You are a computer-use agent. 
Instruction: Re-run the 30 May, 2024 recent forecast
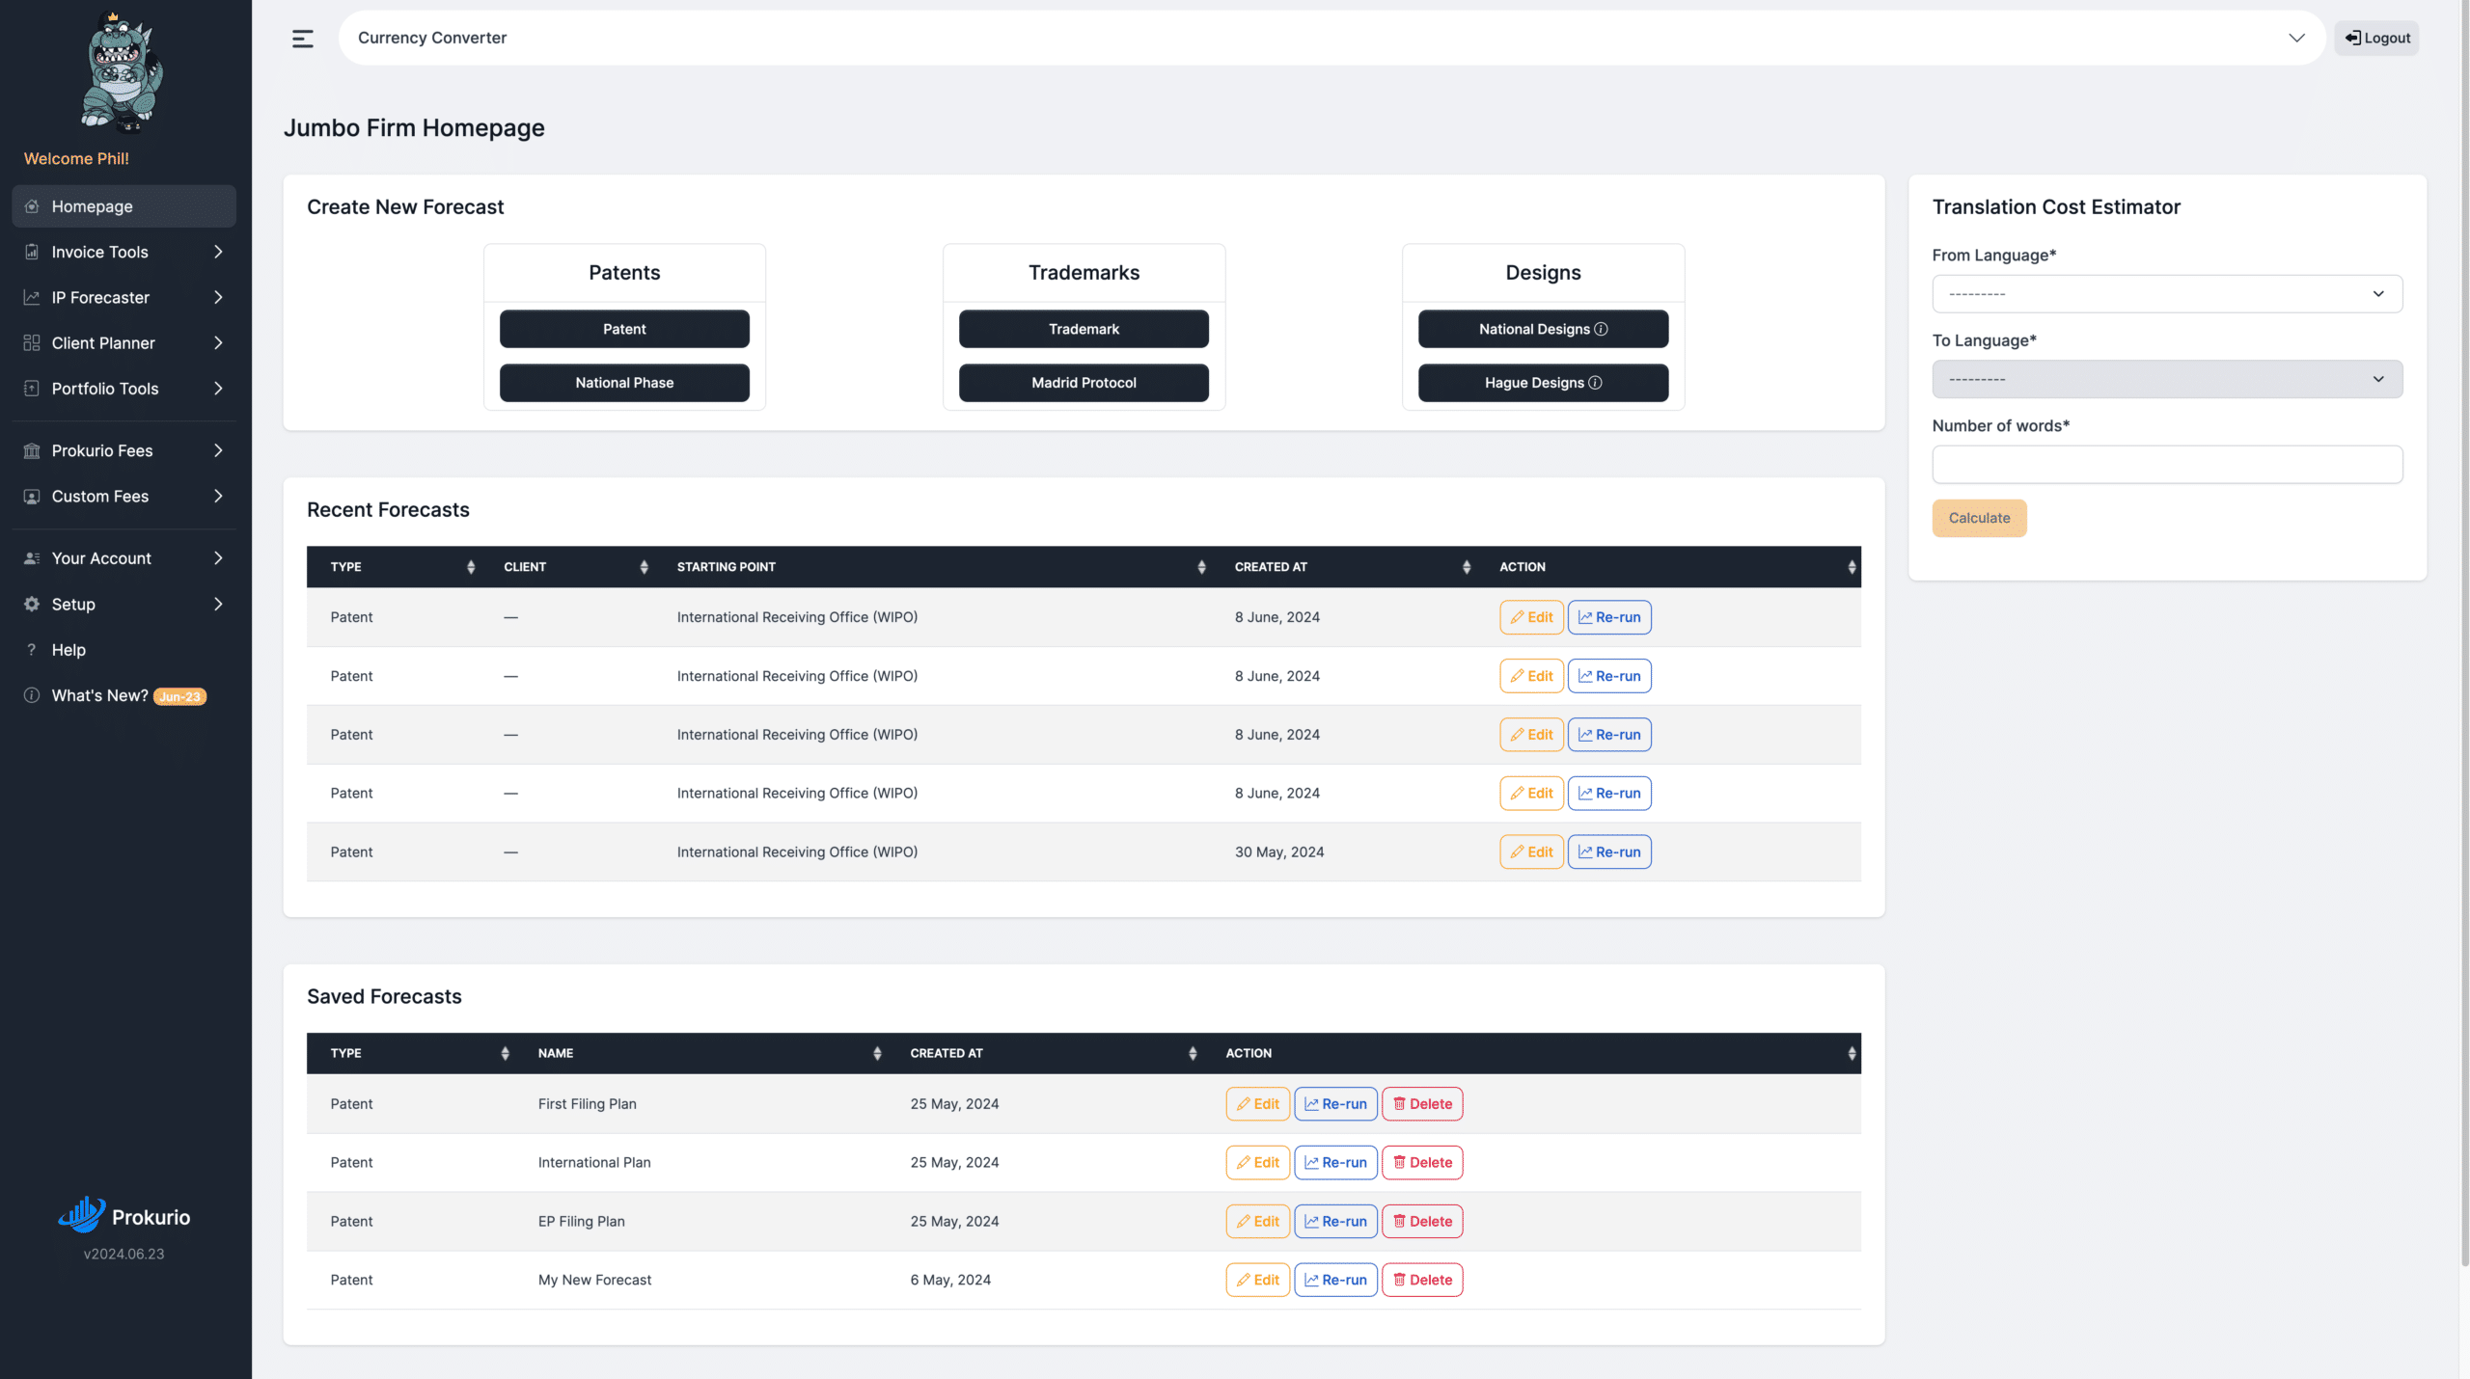coord(1609,852)
